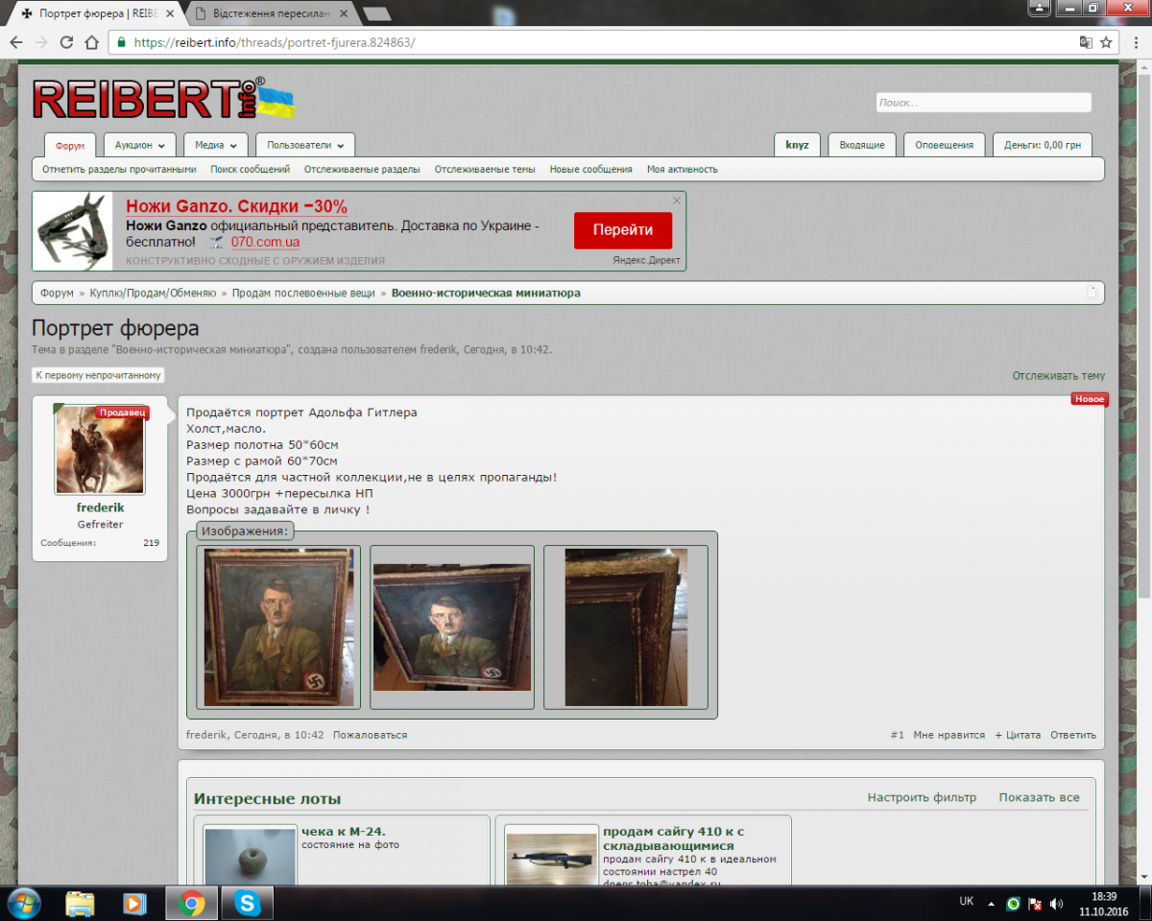Reload the page with the refresh icon
The width and height of the screenshot is (1152, 921).
[66, 42]
